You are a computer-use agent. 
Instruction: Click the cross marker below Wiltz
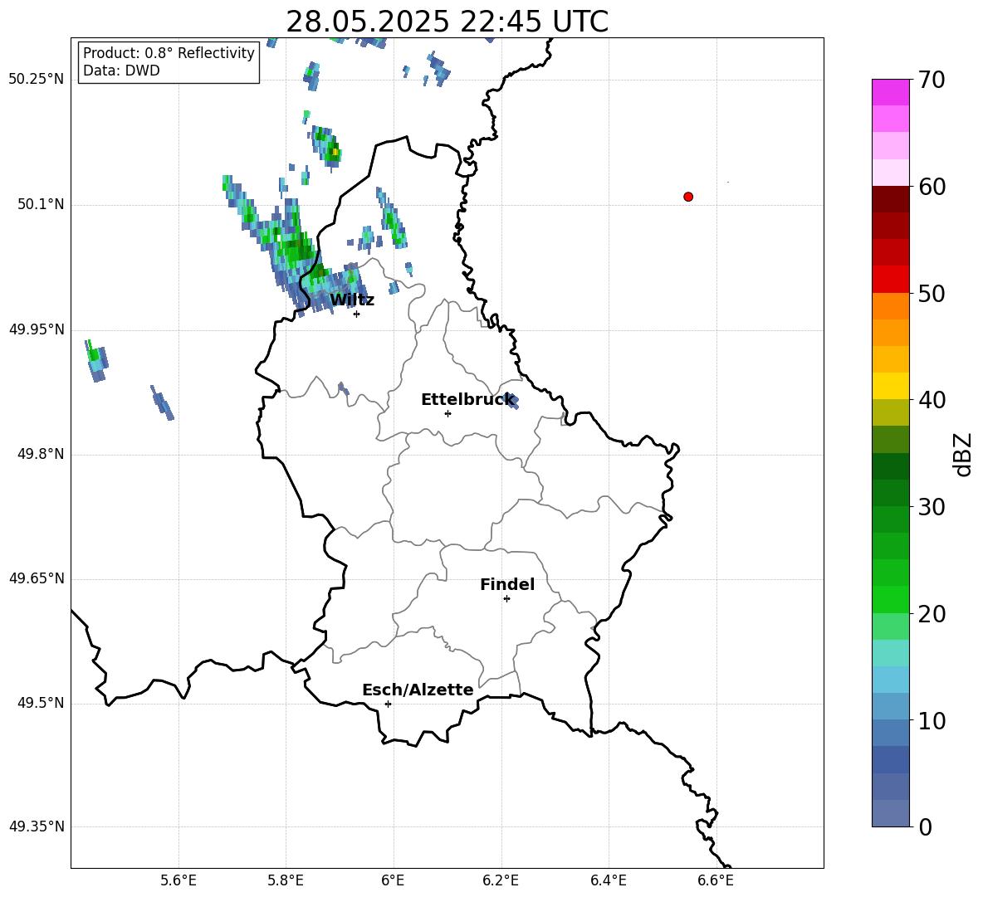coord(356,314)
